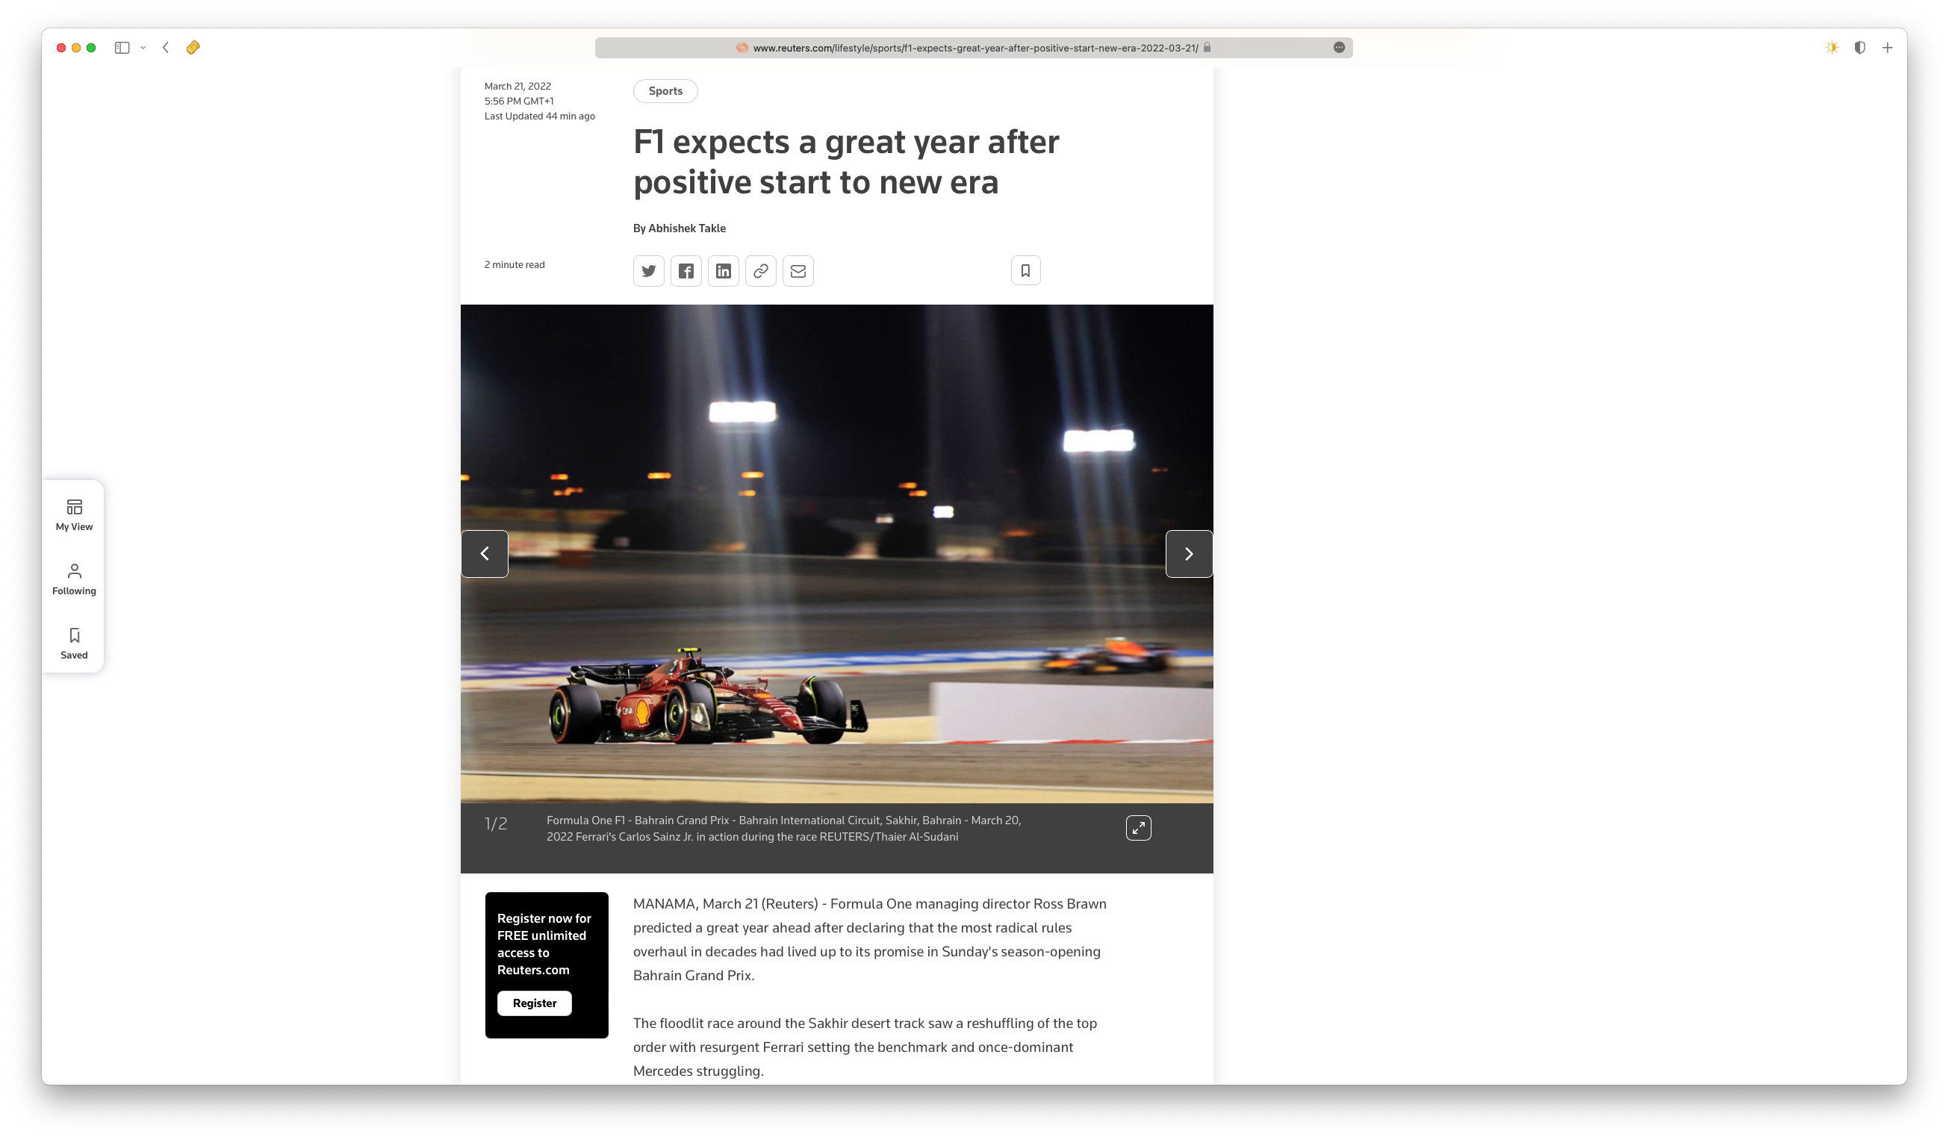Go back to previous page
Viewport: 1949px width, 1140px height.
tap(166, 48)
